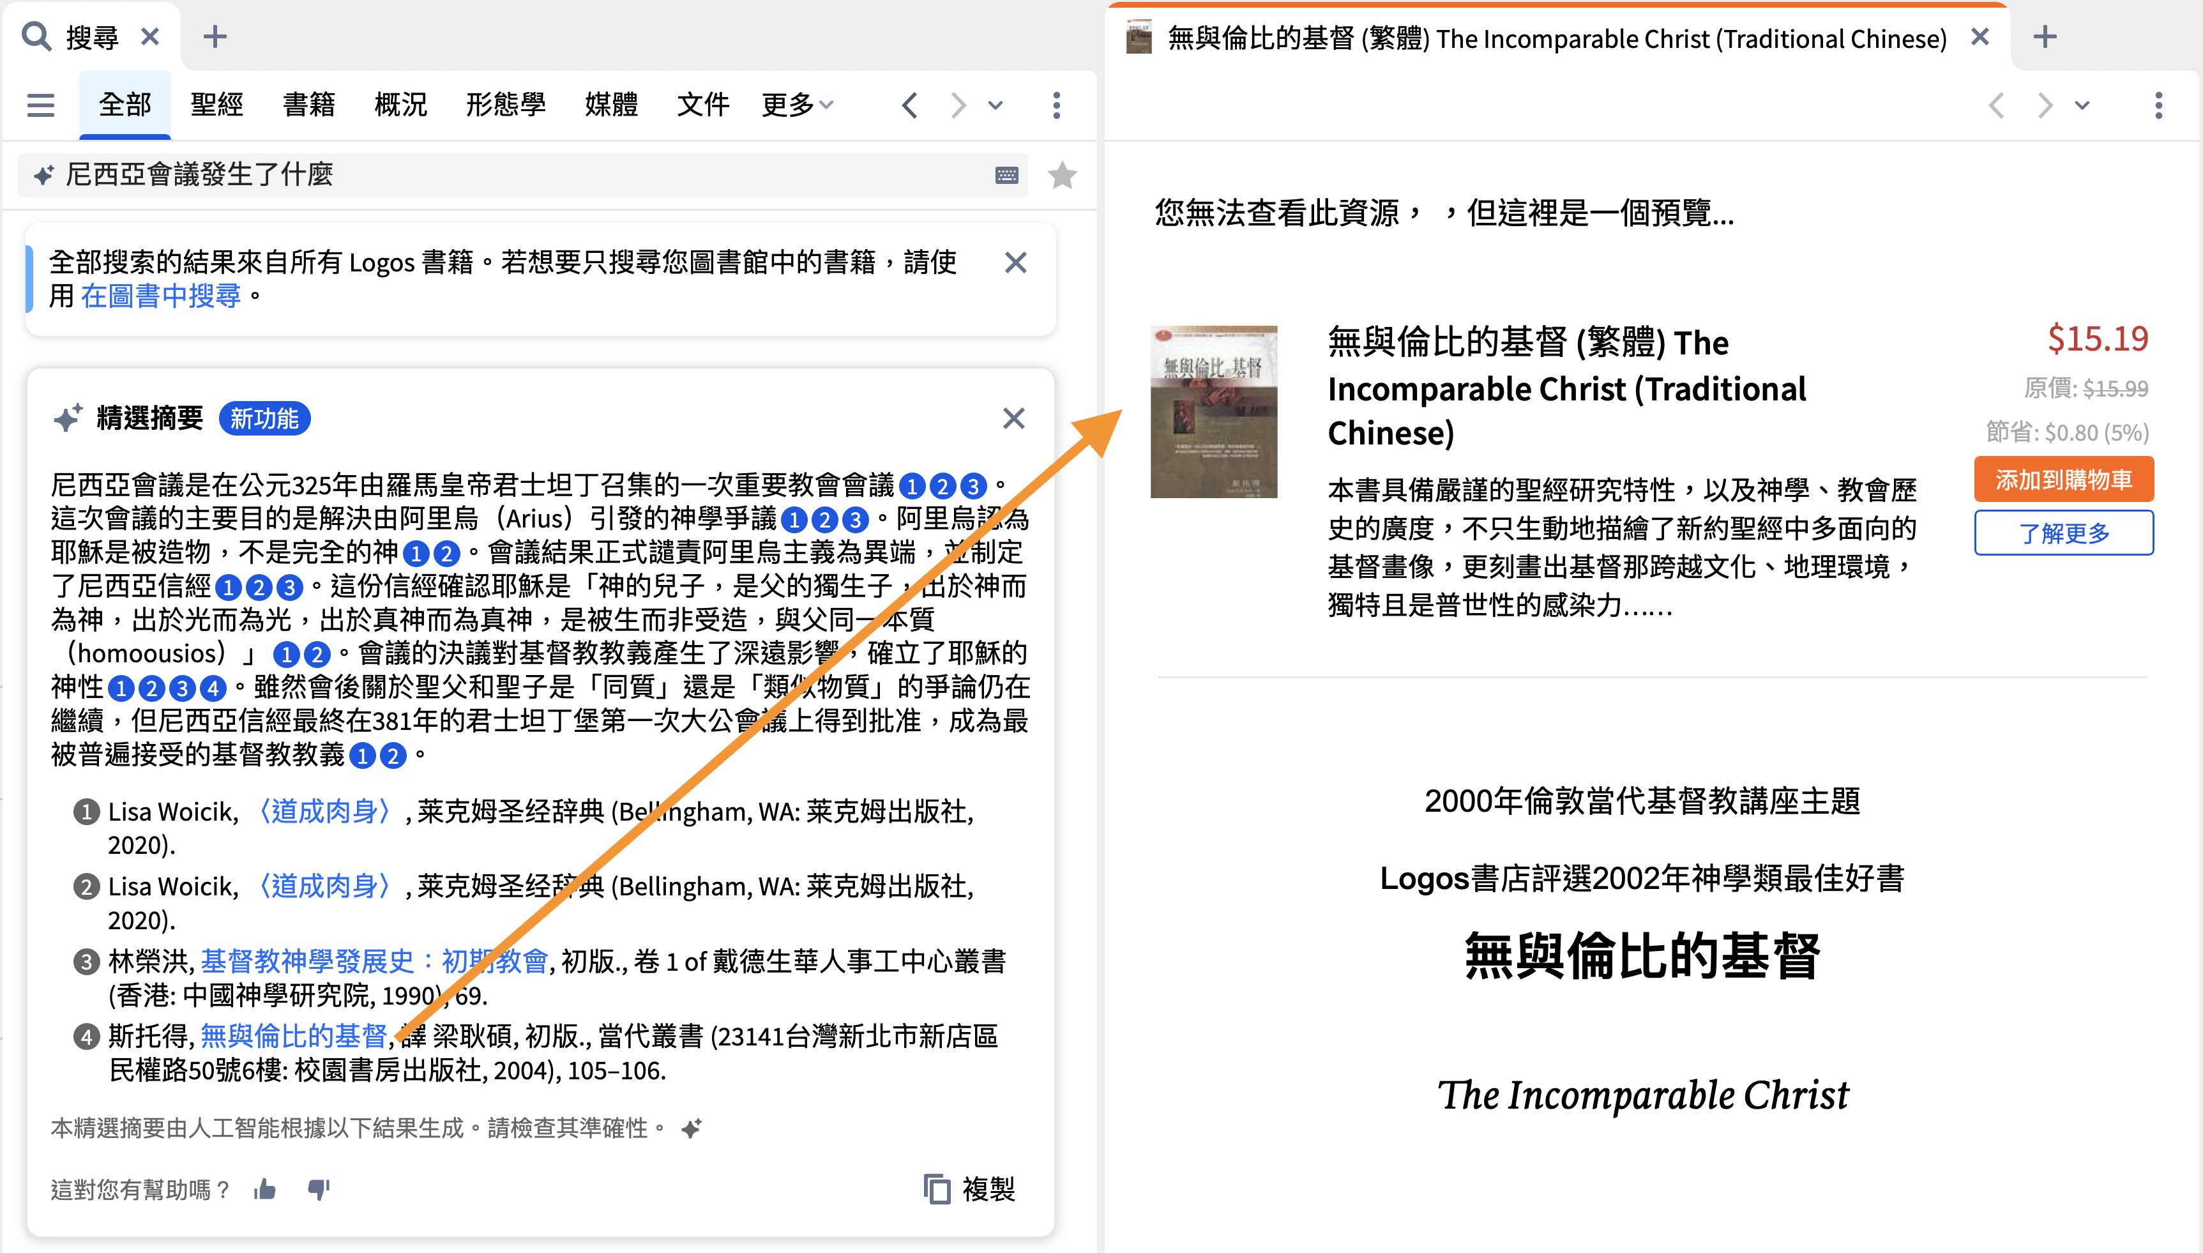Open the hamburger menu in the search panel

click(x=40, y=105)
